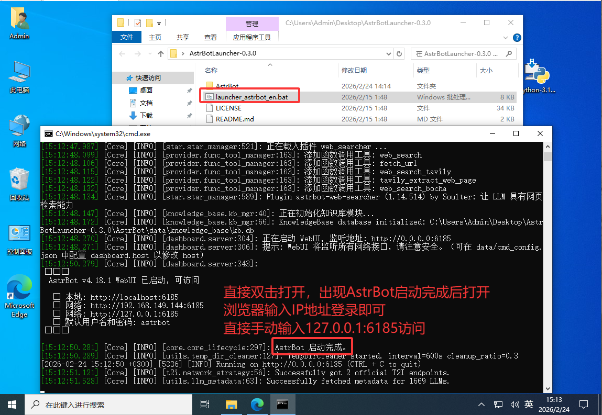
Task: Refresh the AstrBotLauncher-0.3.0 folder view
Action: 399,54
